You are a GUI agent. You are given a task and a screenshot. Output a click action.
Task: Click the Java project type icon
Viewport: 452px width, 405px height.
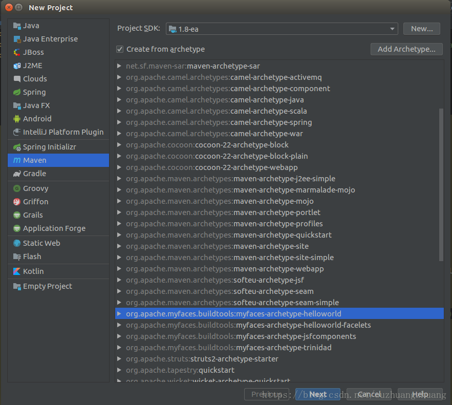coord(17,26)
